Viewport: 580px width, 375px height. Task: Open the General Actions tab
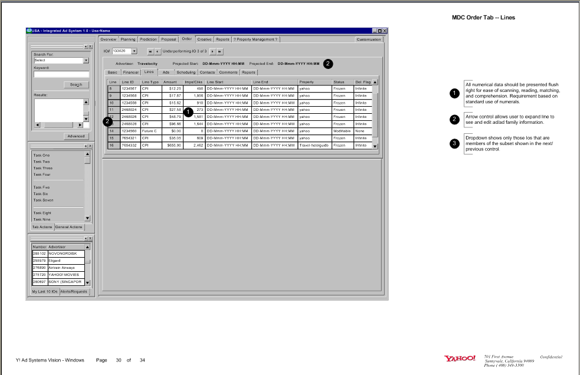(69, 227)
